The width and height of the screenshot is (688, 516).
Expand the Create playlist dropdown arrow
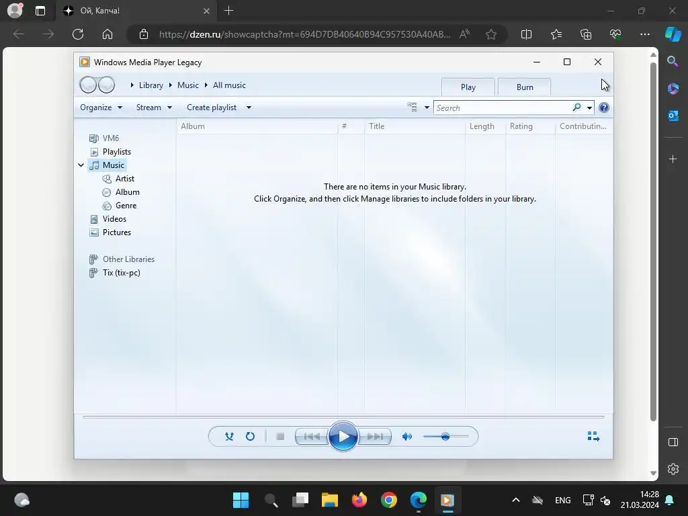tap(249, 107)
